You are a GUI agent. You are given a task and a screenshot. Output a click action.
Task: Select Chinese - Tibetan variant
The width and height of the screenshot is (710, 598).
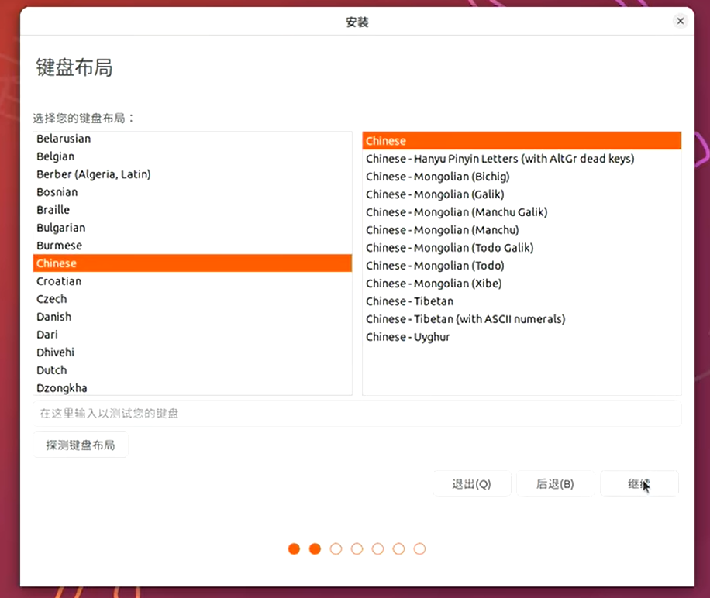click(410, 301)
